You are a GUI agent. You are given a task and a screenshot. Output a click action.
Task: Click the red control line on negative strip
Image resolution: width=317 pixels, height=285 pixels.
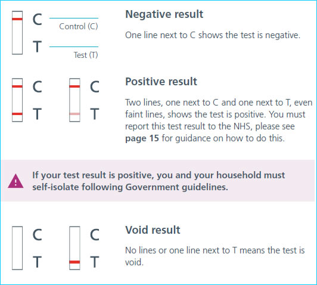click(x=17, y=19)
